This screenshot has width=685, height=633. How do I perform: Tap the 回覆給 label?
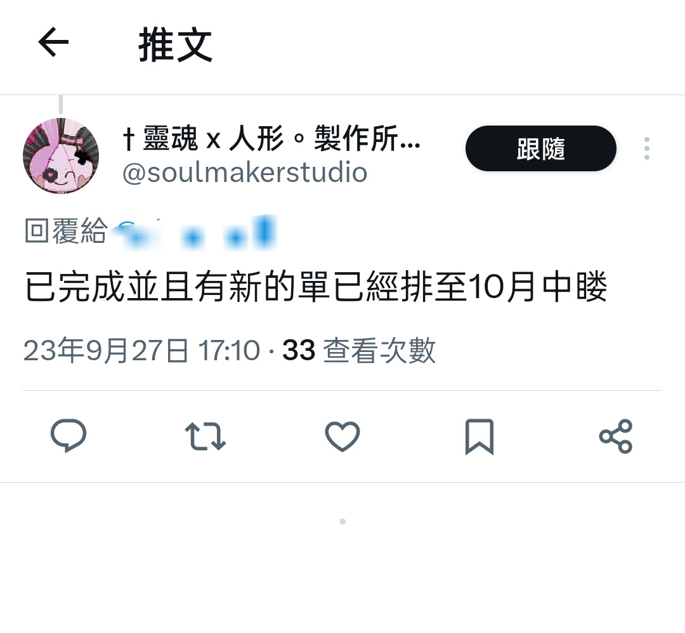click(x=65, y=231)
